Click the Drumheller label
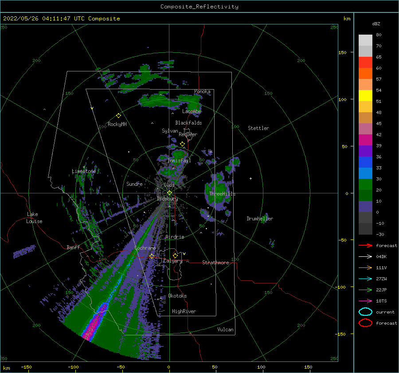 click(x=260, y=219)
